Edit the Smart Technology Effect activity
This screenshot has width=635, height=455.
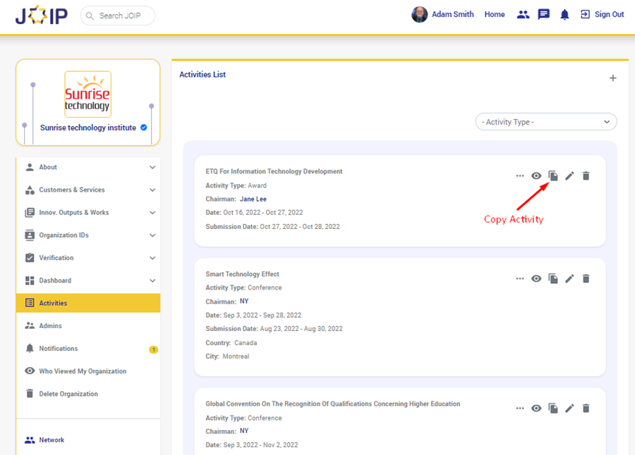pyautogui.click(x=569, y=279)
